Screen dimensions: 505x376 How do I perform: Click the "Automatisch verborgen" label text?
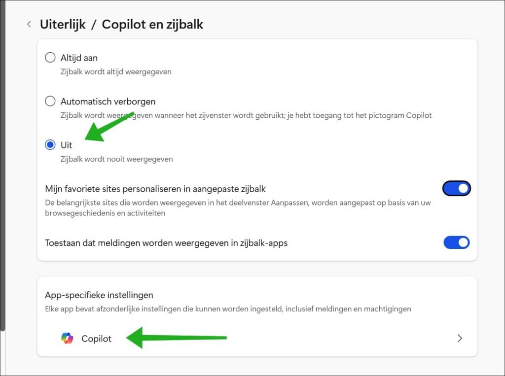pos(108,101)
